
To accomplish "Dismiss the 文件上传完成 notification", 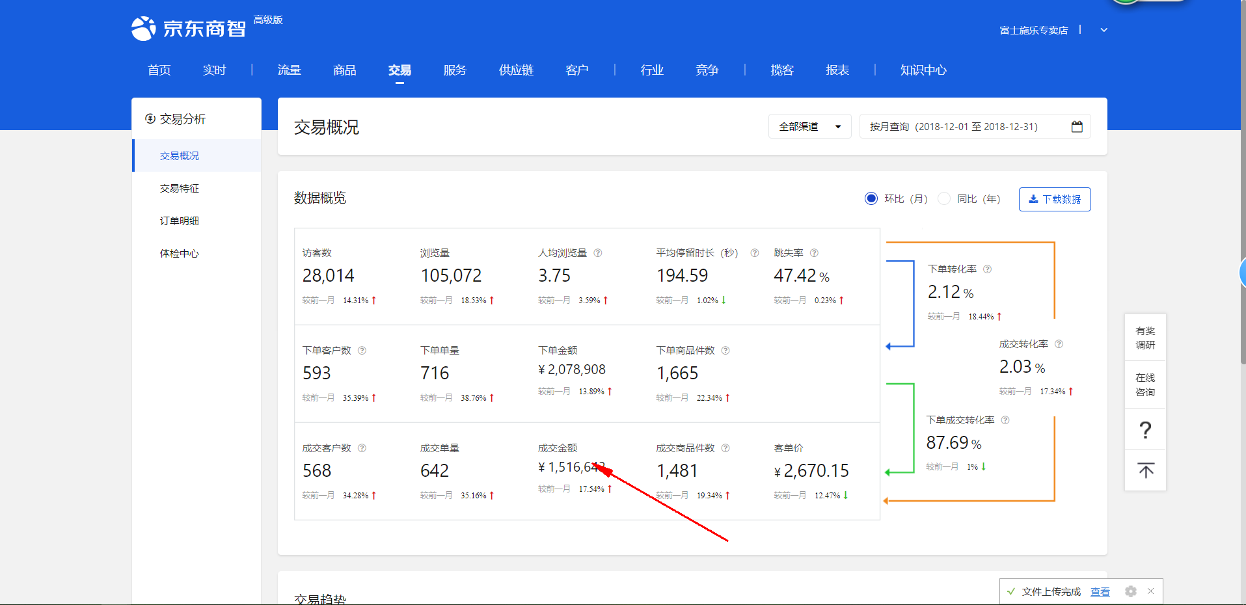I will [1150, 591].
